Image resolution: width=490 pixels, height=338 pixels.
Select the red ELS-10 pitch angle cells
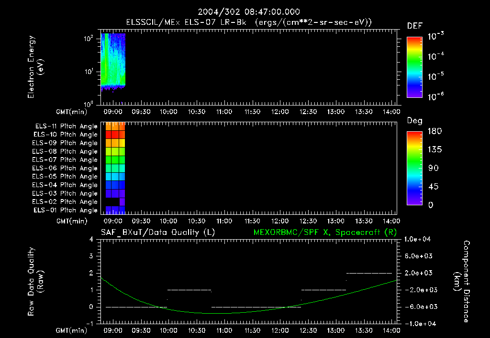tap(115, 135)
